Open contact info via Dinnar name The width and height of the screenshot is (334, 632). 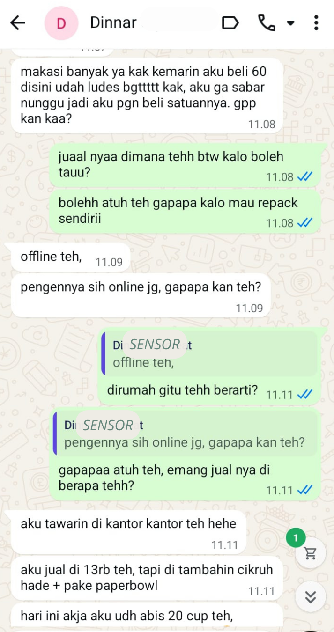click(113, 22)
